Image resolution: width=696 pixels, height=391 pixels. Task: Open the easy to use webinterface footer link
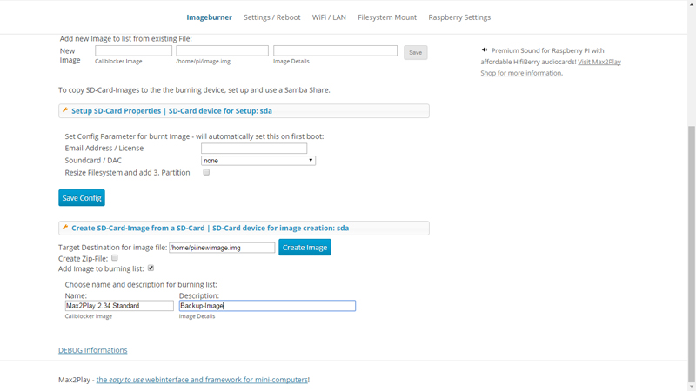coord(203,380)
